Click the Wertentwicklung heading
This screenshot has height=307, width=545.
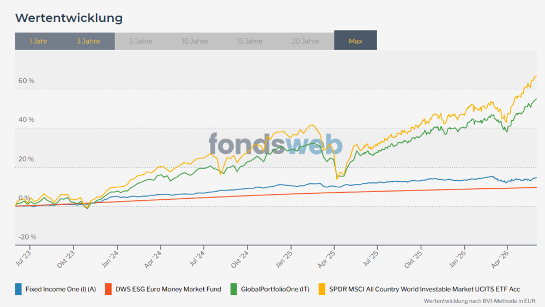(x=69, y=18)
